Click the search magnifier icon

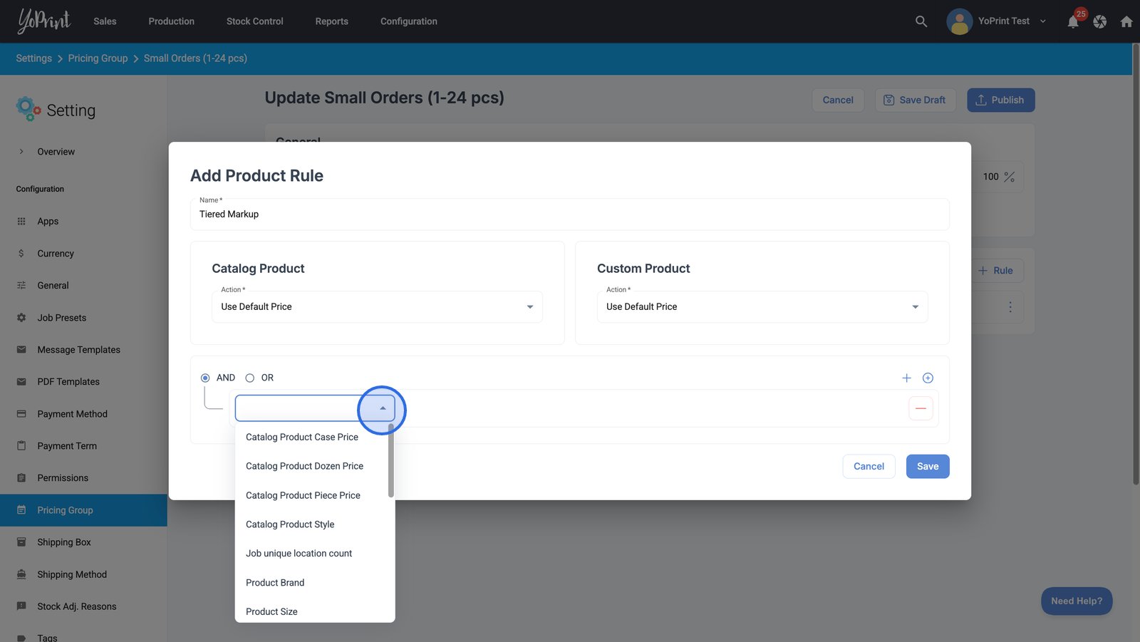click(x=921, y=21)
